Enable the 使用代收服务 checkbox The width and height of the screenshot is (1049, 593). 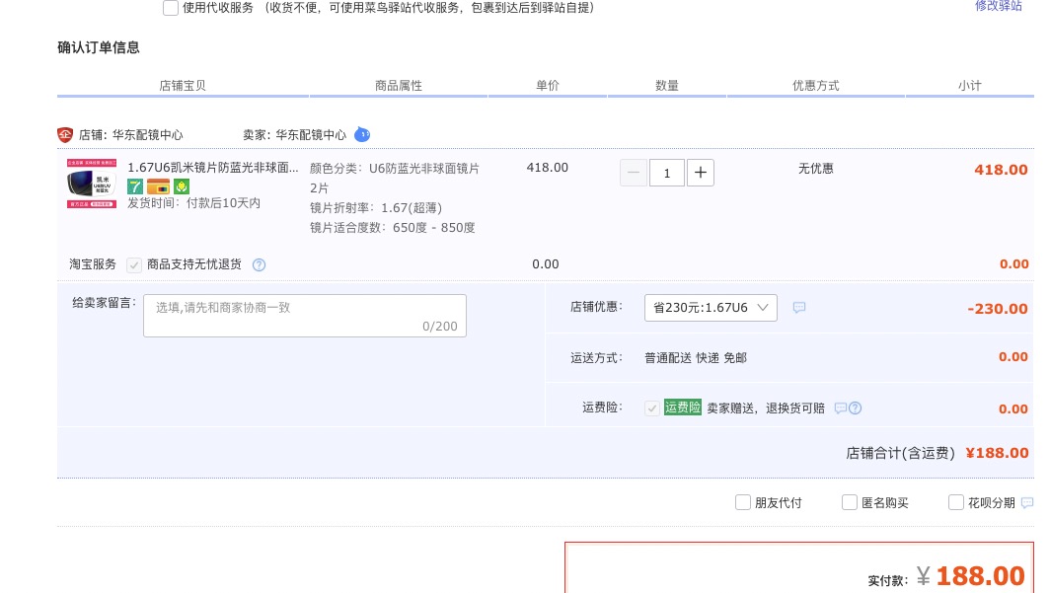[x=171, y=8]
